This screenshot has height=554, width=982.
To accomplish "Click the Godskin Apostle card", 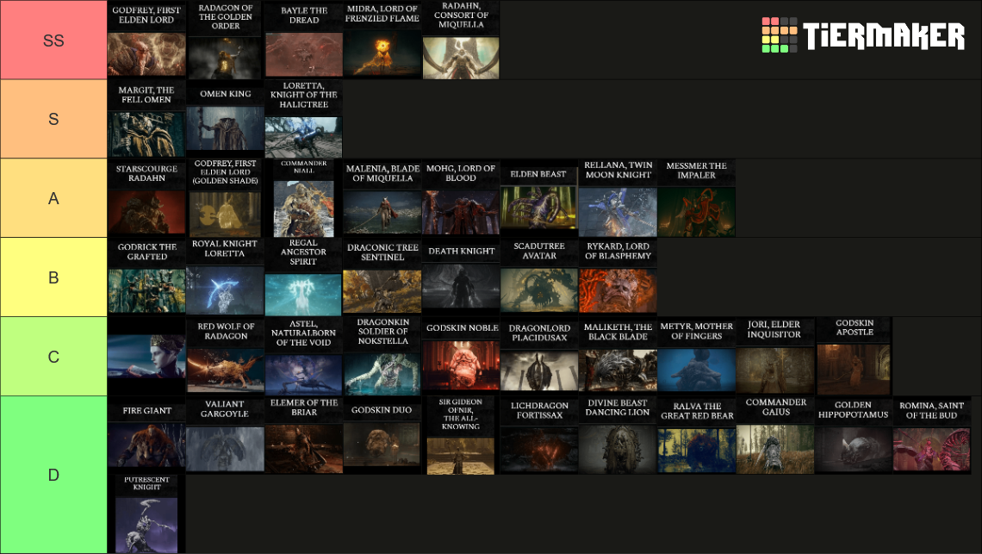I will coord(854,356).
